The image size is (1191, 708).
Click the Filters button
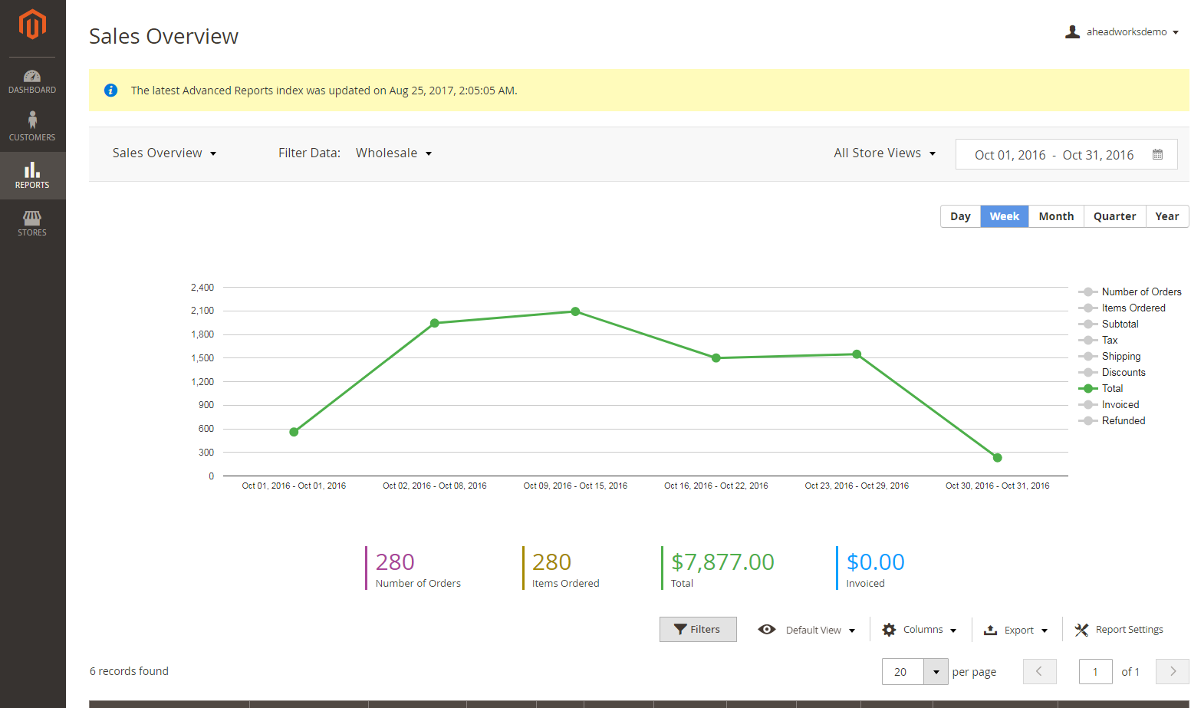click(x=697, y=630)
